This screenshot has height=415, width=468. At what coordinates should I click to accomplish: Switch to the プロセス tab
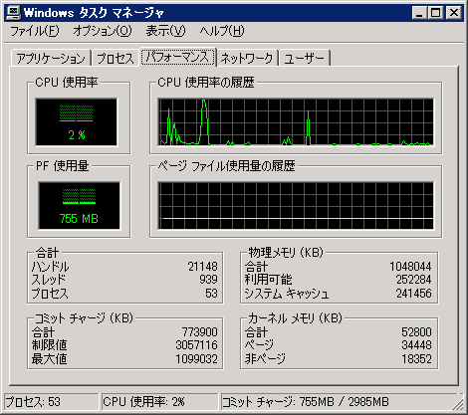click(116, 59)
